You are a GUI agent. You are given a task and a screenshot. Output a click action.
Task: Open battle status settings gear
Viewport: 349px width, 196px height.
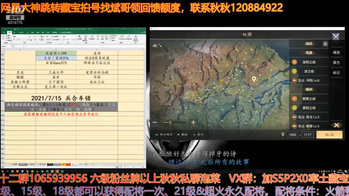pyautogui.click(x=325, y=44)
